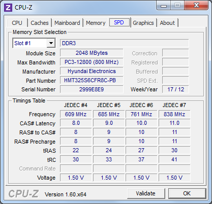212x204 pixels.
Task: Go to the Mainboard tab
Action: point(67,23)
